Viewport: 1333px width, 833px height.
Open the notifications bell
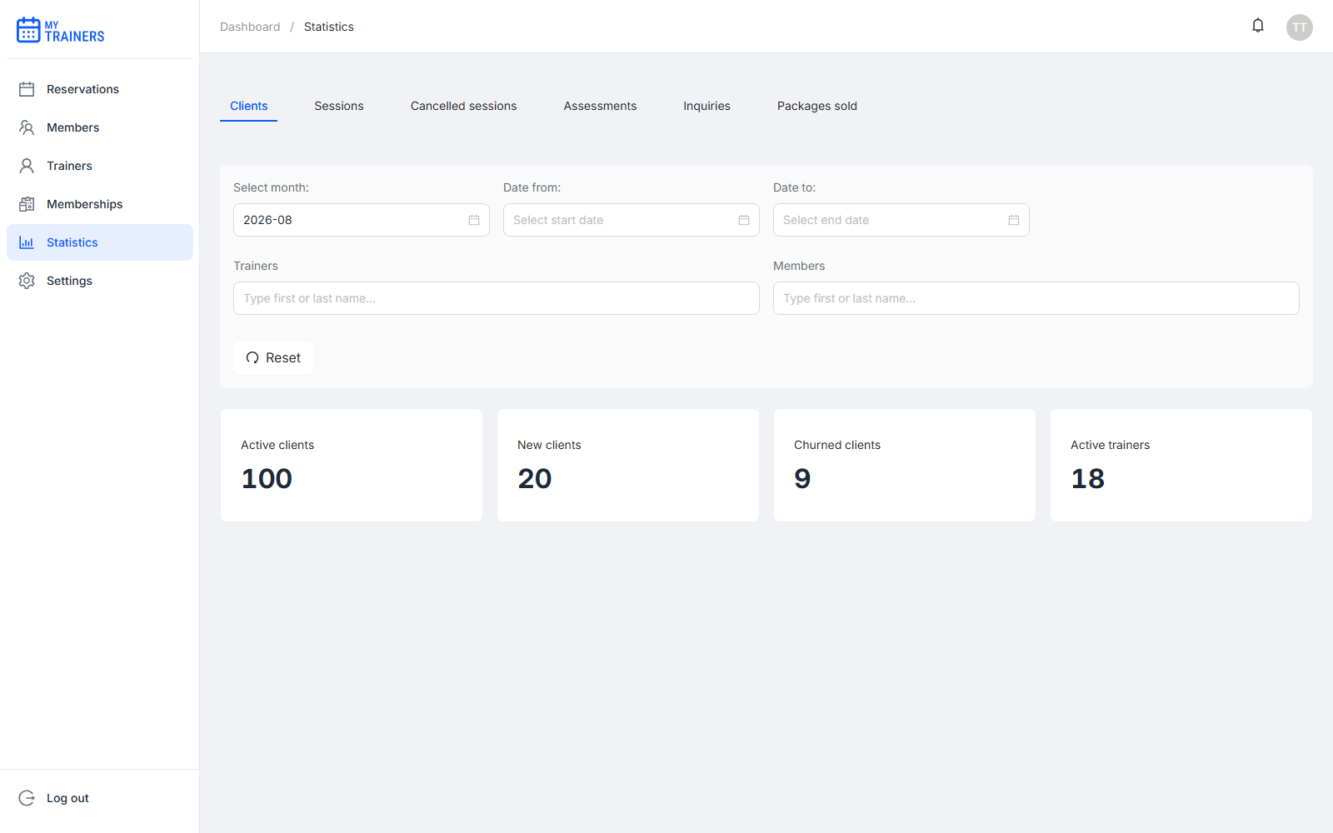pyautogui.click(x=1258, y=26)
